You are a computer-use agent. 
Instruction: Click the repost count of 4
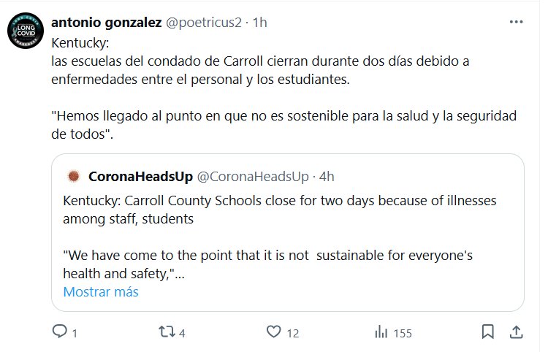point(182,333)
